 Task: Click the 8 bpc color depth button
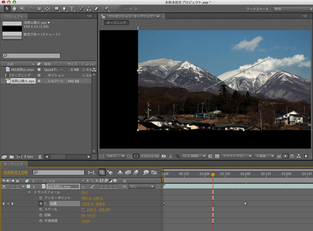pos(29,157)
